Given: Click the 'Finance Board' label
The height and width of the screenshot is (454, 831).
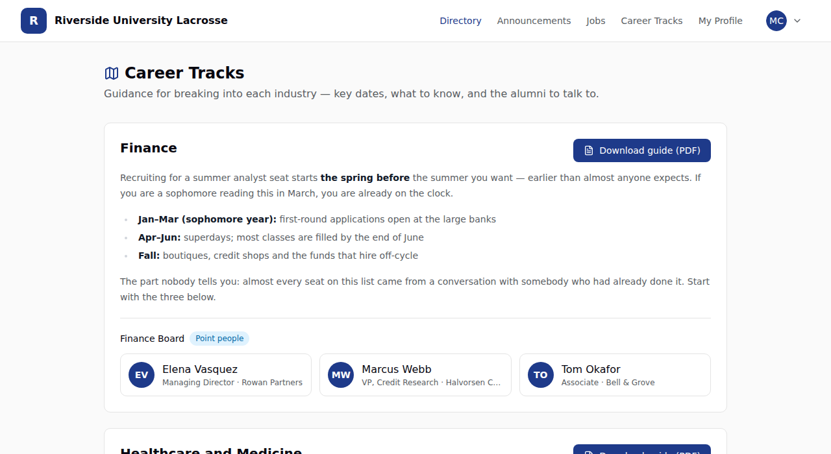Looking at the screenshot, I should tap(152, 339).
